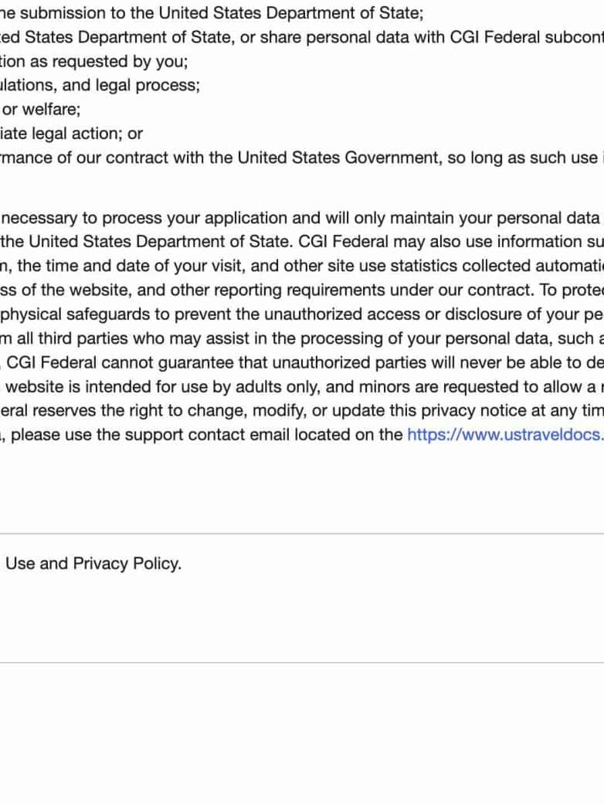604x805 pixels.
Task: Click the "Use and Privacy Policy." text
Action: click(93, 563)
